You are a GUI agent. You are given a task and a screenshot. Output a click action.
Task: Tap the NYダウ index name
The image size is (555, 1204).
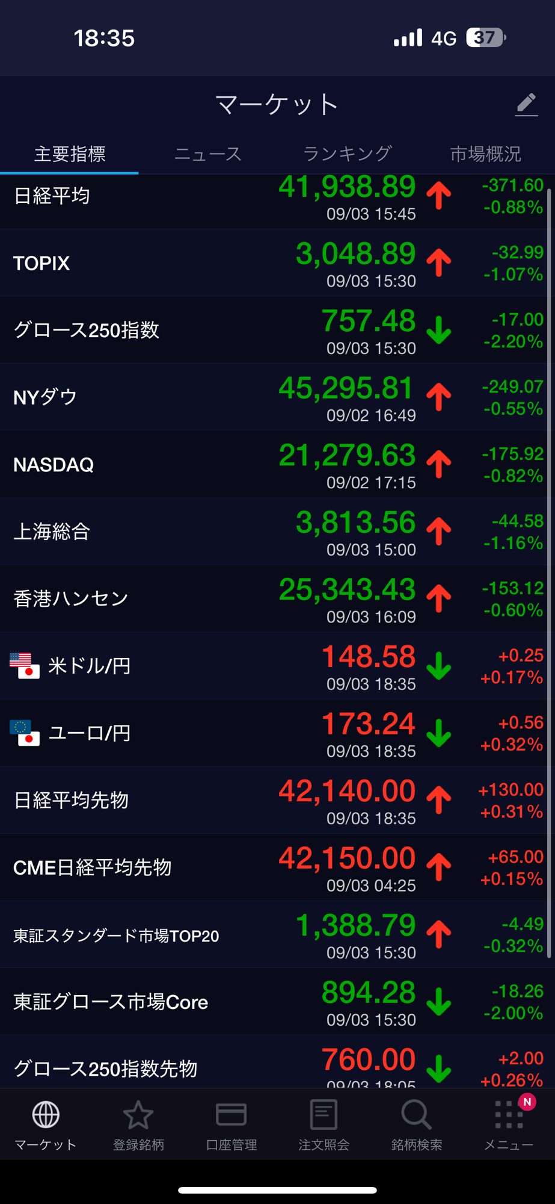tap(45, 397)
